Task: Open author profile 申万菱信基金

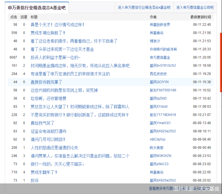Action: (160, 57)
